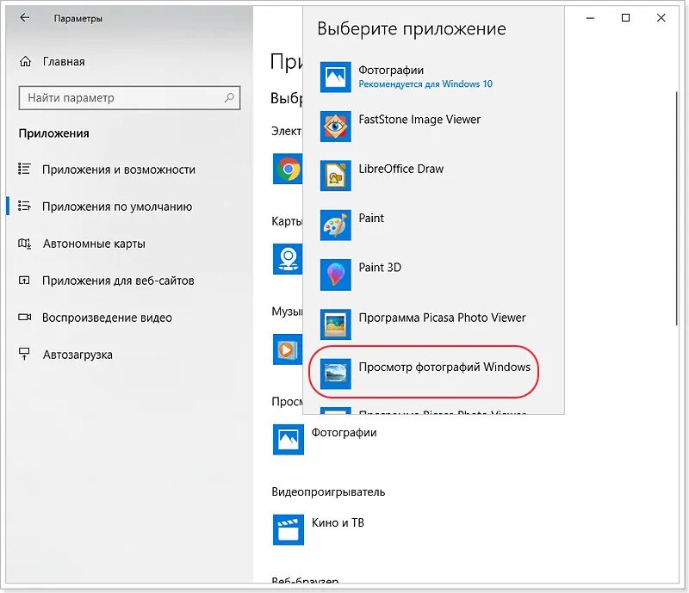The image size is (689, 593).
Task: Click the music player default app icon
Action: click(x=288, y=349)
